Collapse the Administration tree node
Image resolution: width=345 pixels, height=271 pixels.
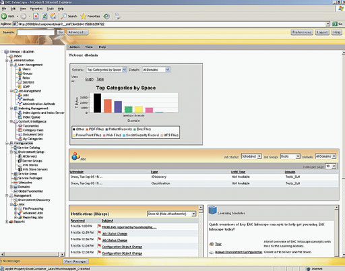click(7, 61)
